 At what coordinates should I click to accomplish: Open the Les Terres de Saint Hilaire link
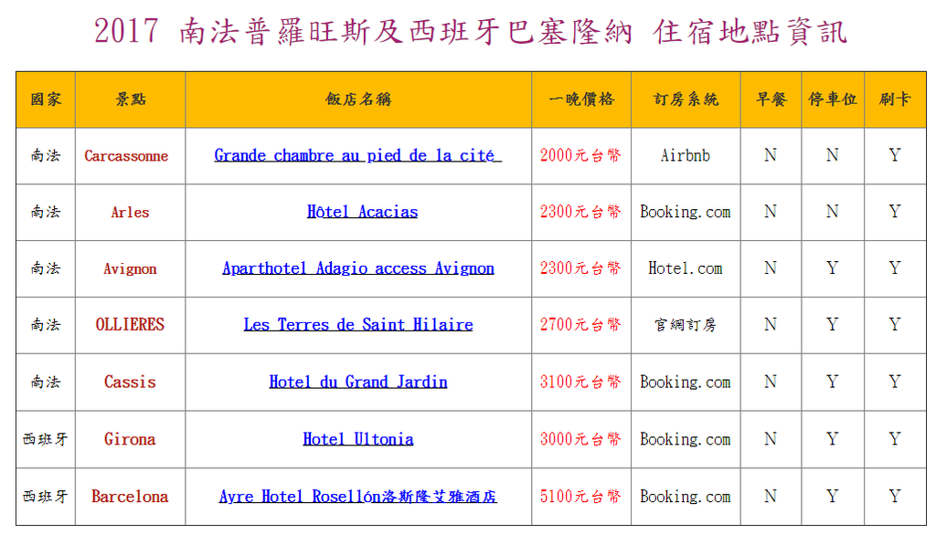358,325
